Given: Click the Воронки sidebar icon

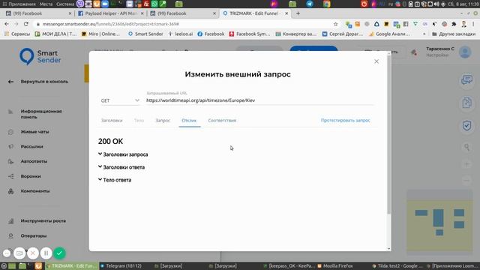Looking at the screenshot, I should [10, 176].
